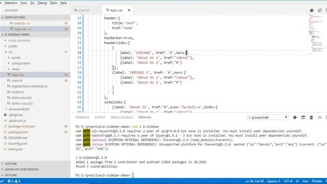Open the Go menu
This screenshot has width=327, height=184.
(x=32, y=3)
